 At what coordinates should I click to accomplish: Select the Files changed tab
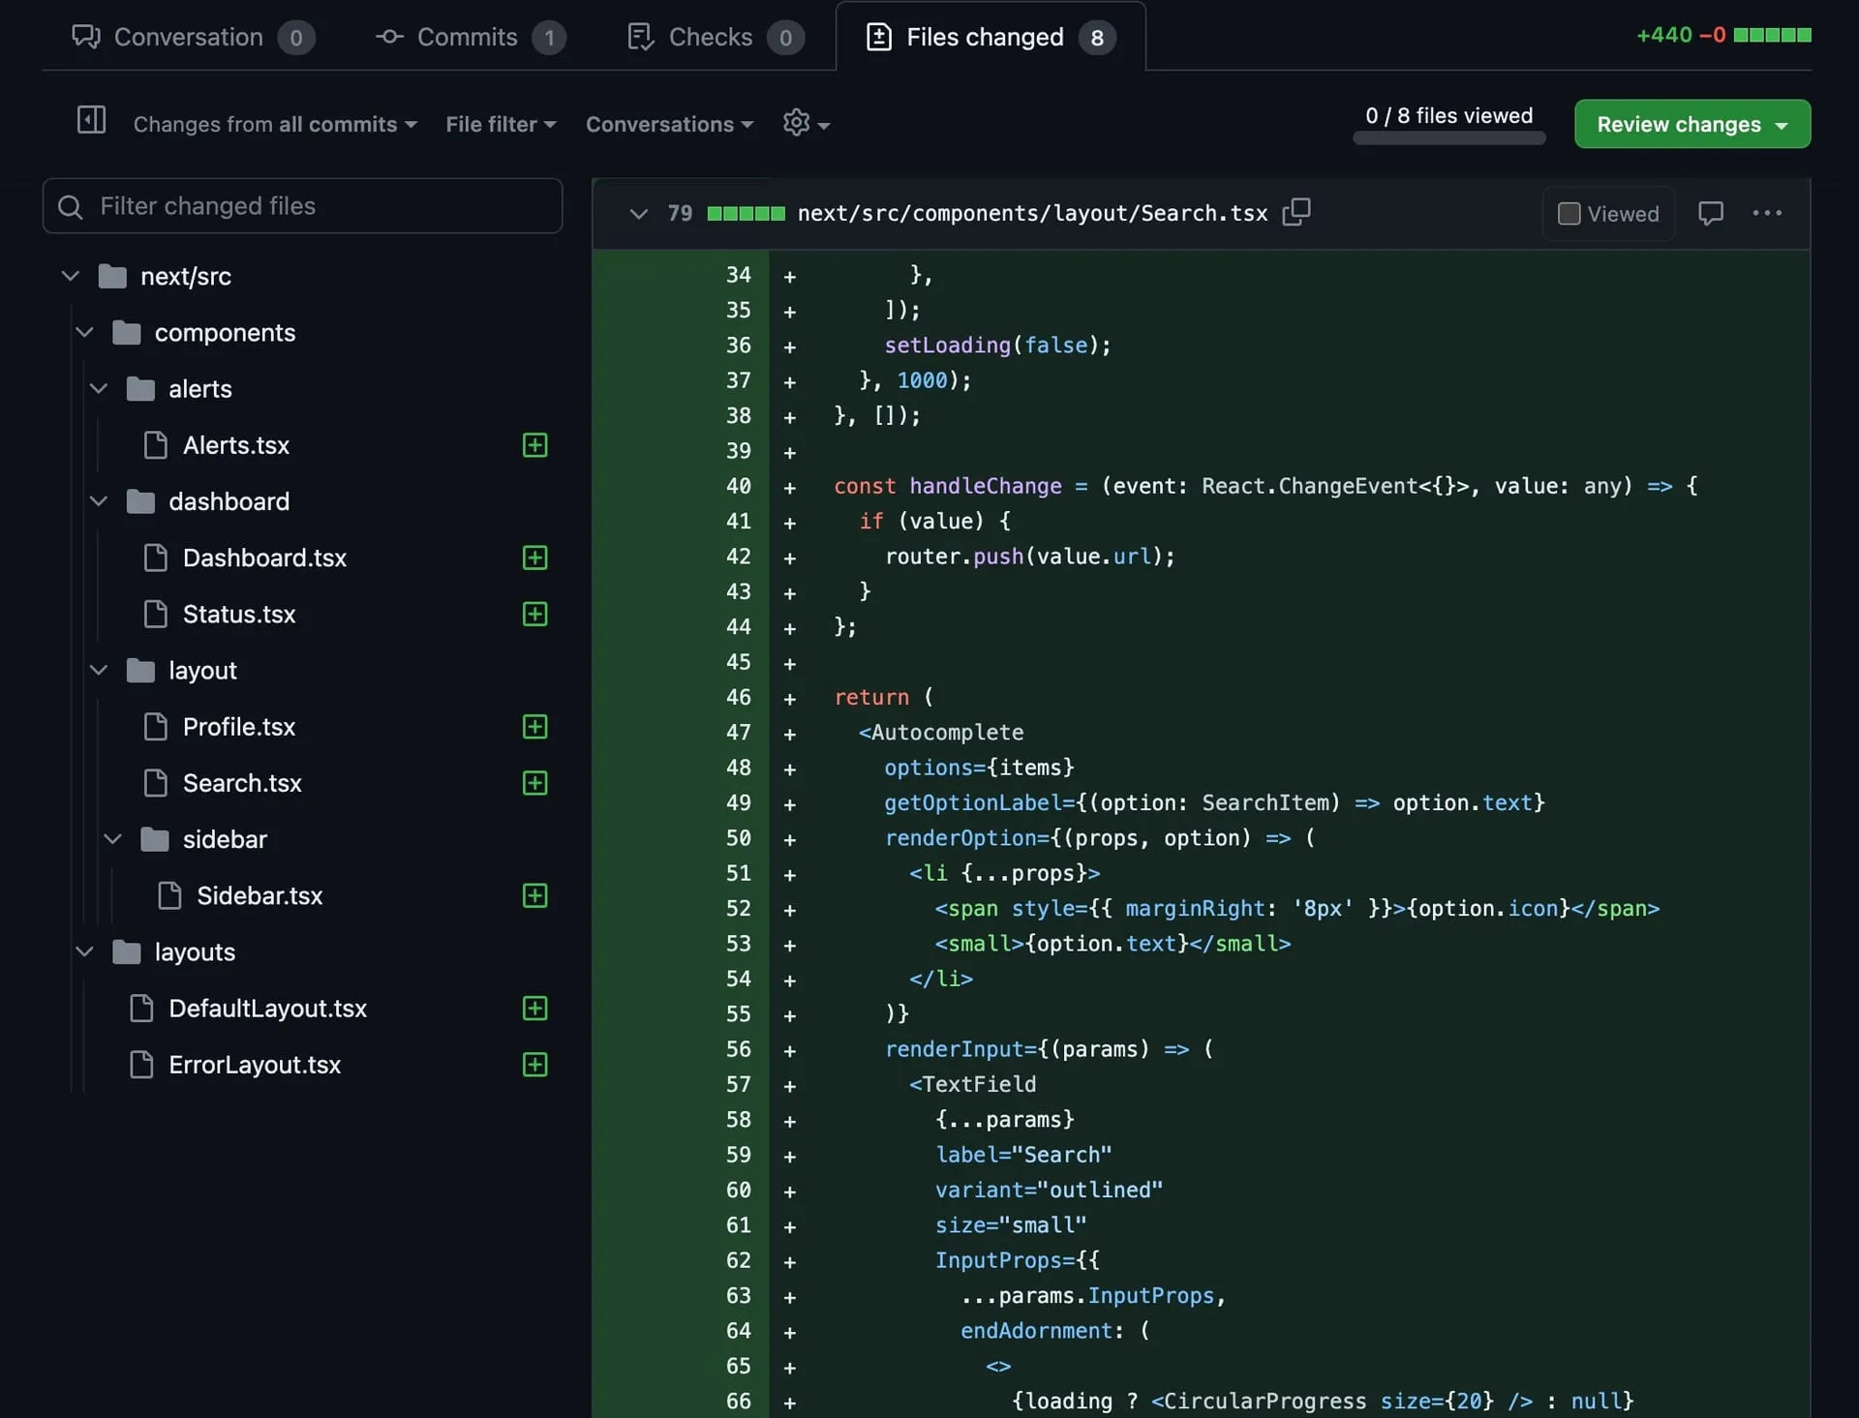[990, 37]
